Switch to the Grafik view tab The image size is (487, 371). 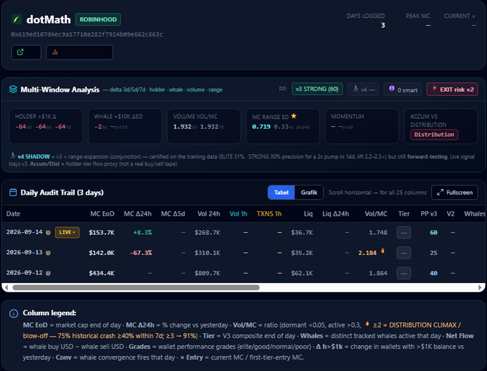(309, 193)
